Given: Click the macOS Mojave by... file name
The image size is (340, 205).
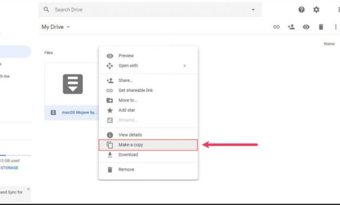Looking at the screenshot, I should tap(79, 112).
